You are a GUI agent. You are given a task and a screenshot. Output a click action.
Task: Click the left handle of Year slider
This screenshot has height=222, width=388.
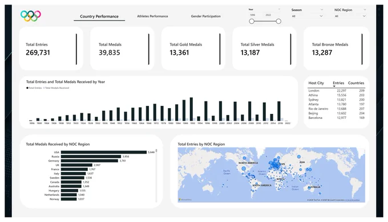(x=252, y=21)
